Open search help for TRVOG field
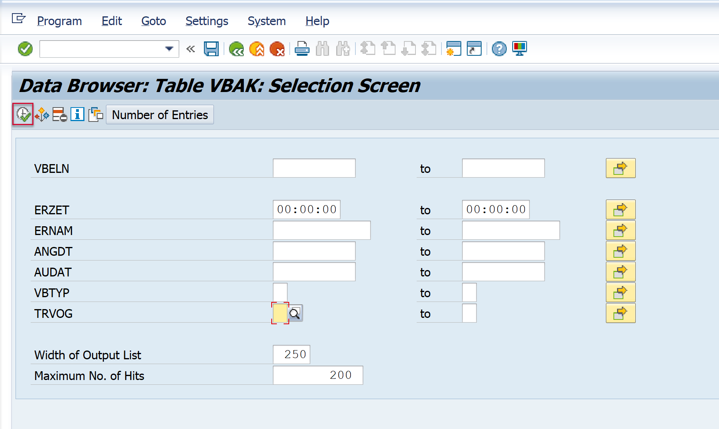 [x=295, y=313]
